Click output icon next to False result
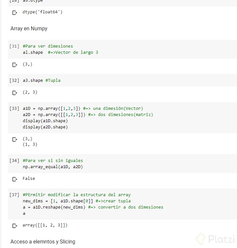237x248 pixels. click(15, 179)
